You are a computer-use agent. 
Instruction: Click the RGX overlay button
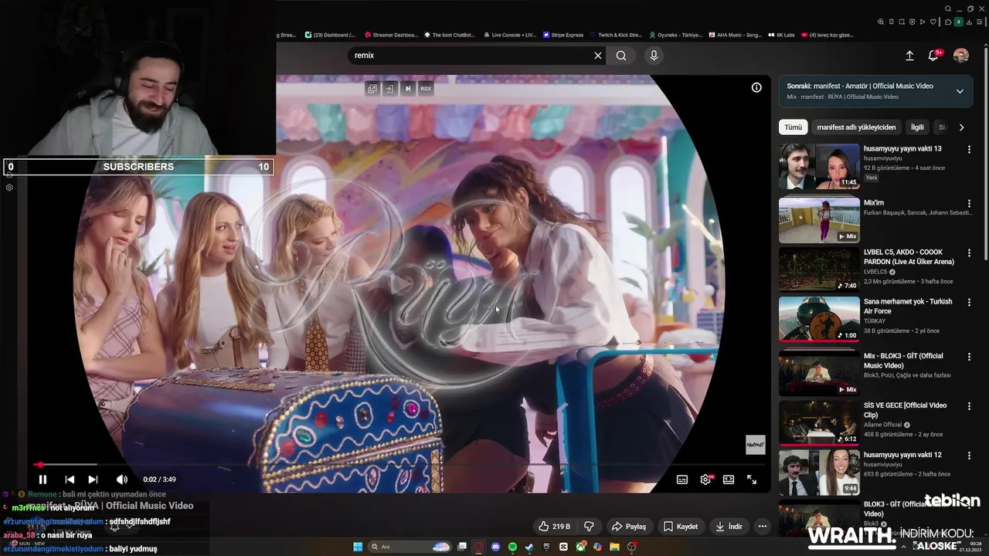click(426, 89)
